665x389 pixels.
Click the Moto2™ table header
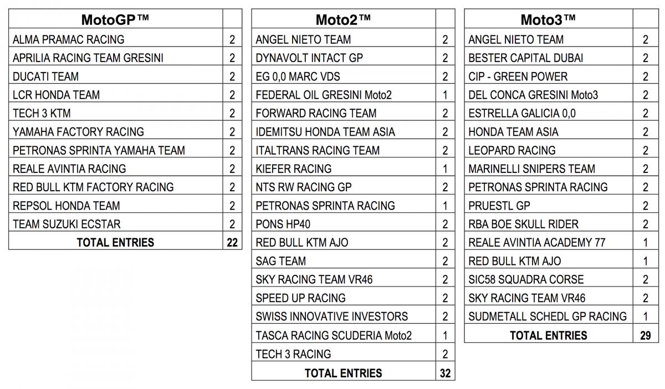coord(343,20)
